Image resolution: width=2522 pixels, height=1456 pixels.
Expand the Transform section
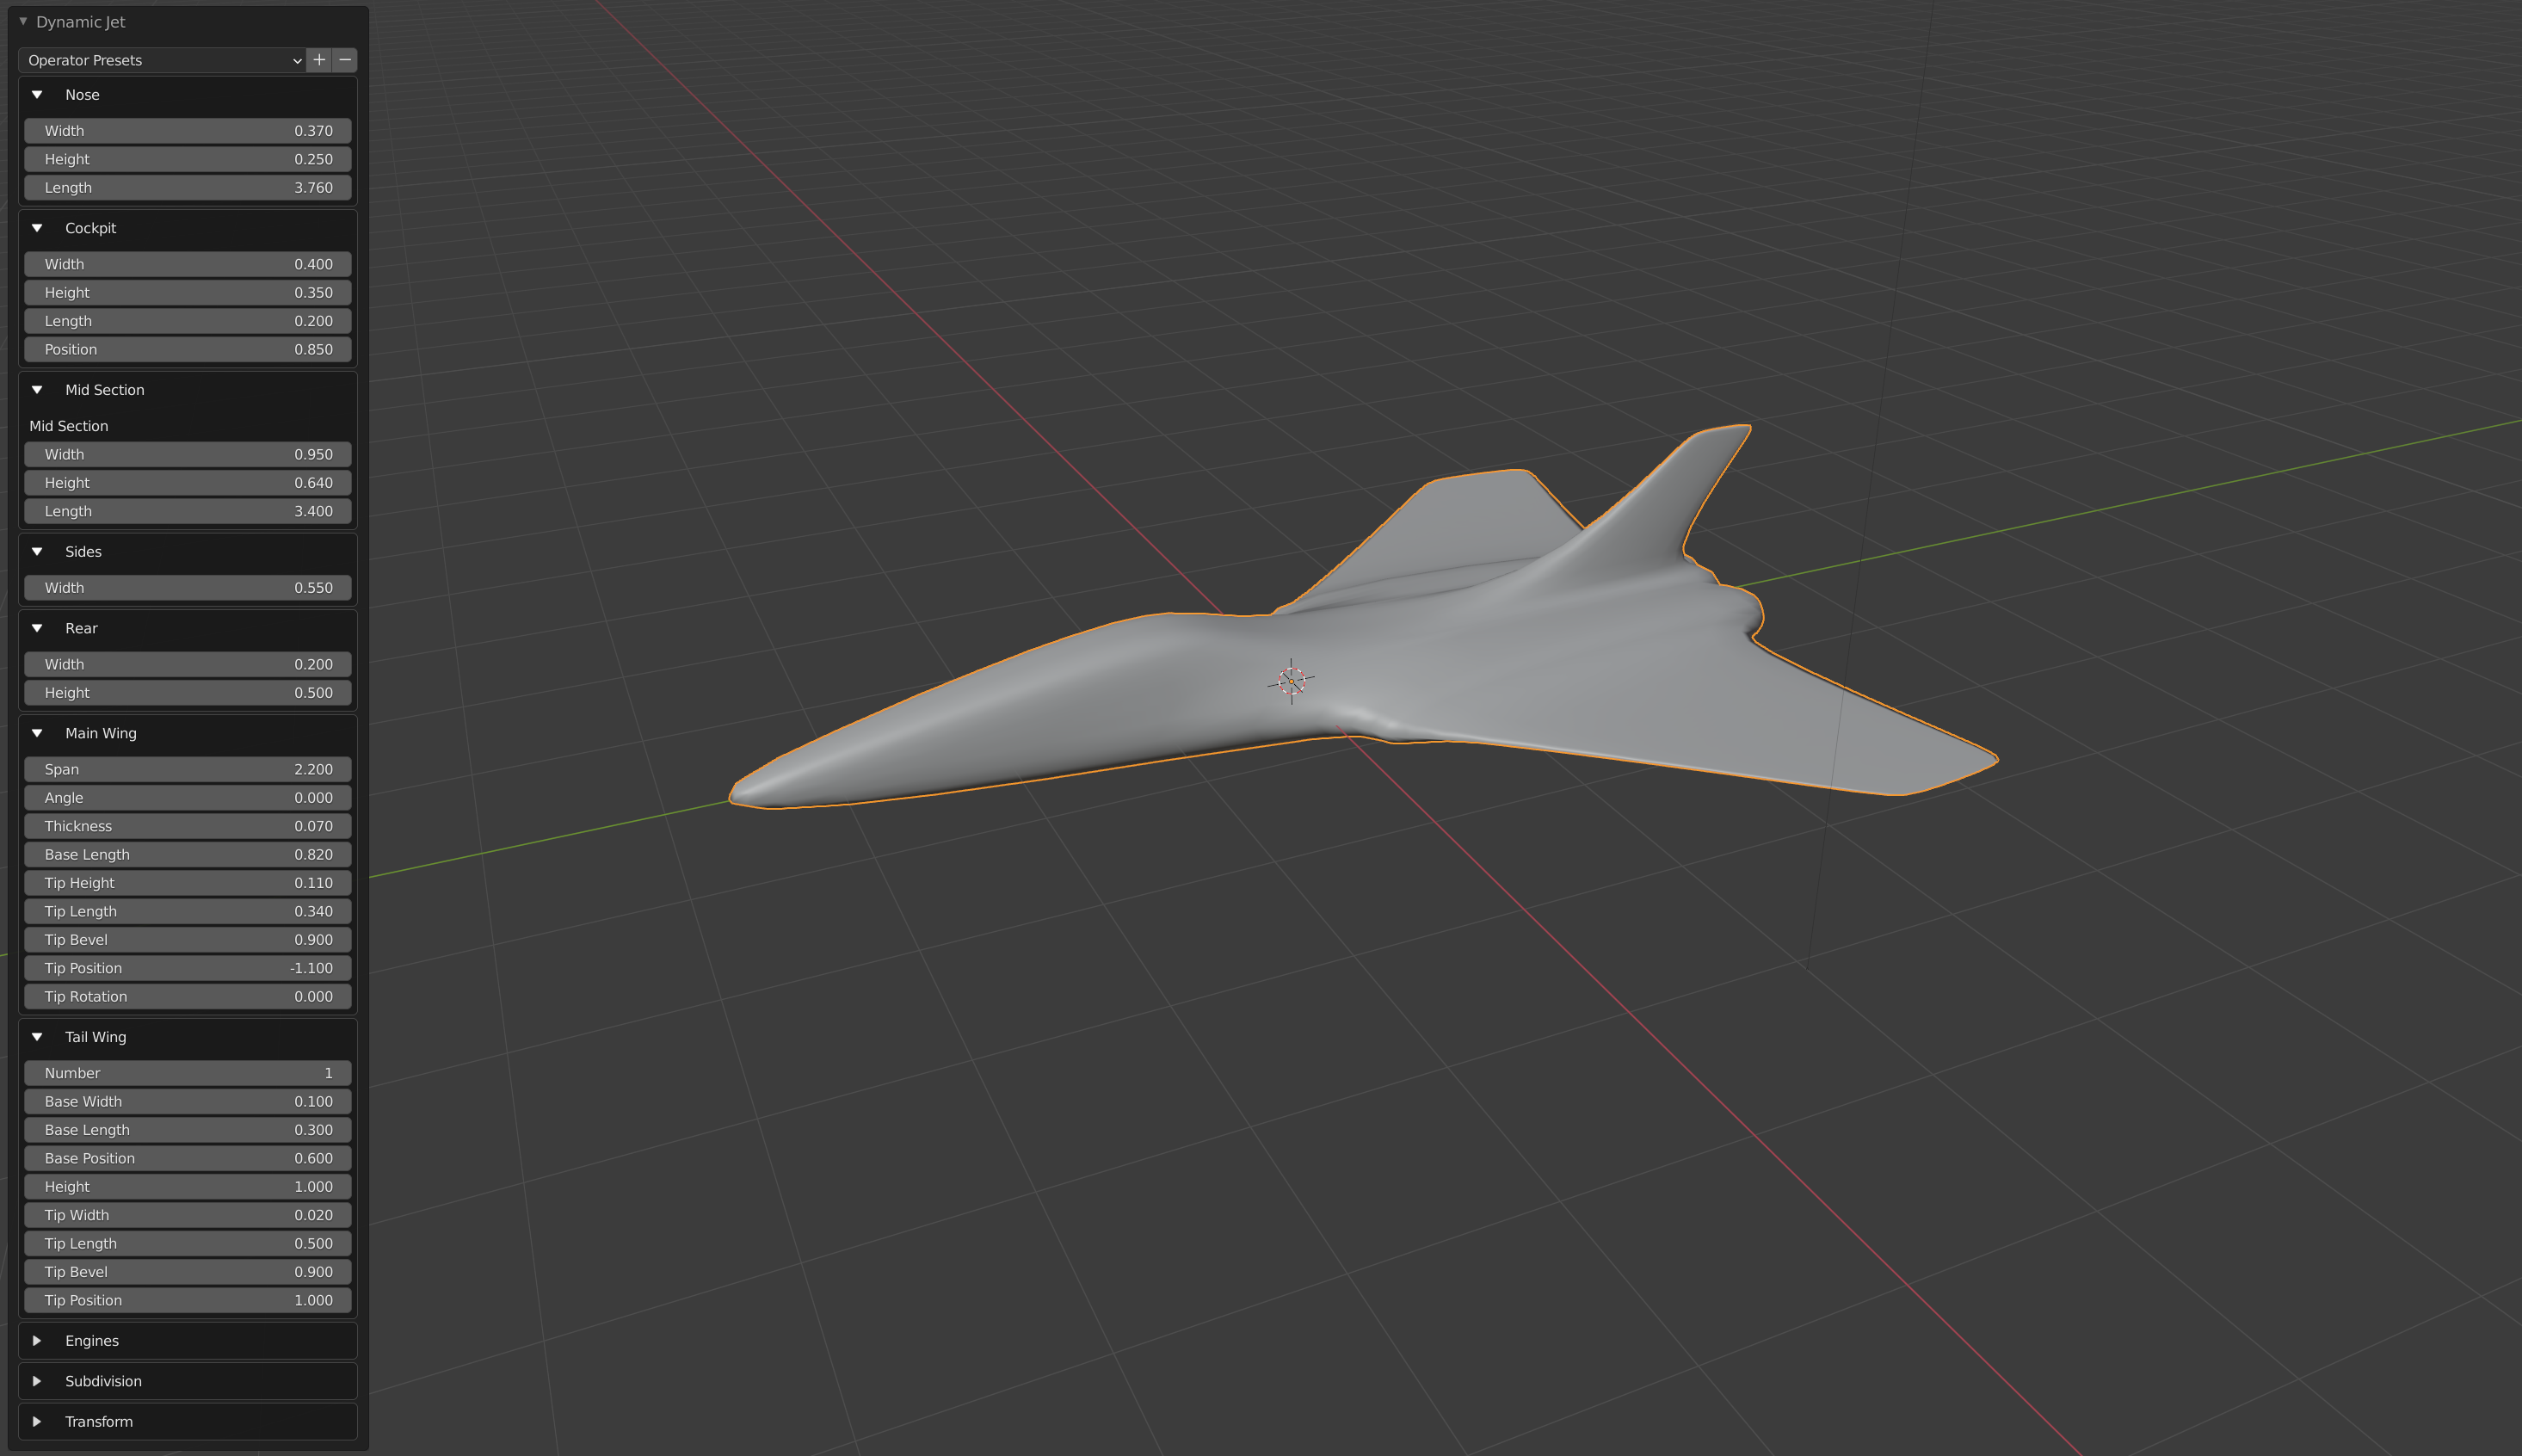(37, 1422)
